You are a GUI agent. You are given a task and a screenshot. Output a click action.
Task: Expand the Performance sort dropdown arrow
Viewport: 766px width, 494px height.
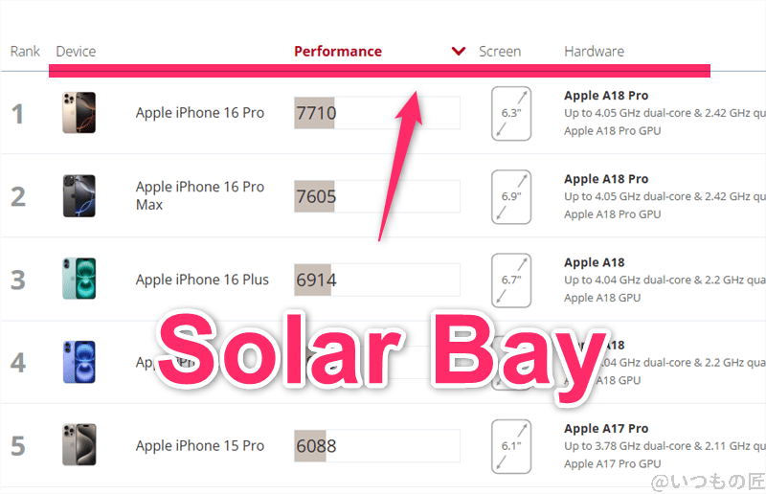tap(459, 52)
